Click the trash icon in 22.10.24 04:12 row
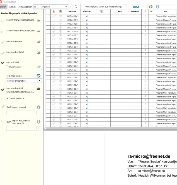 coord(60,43)
